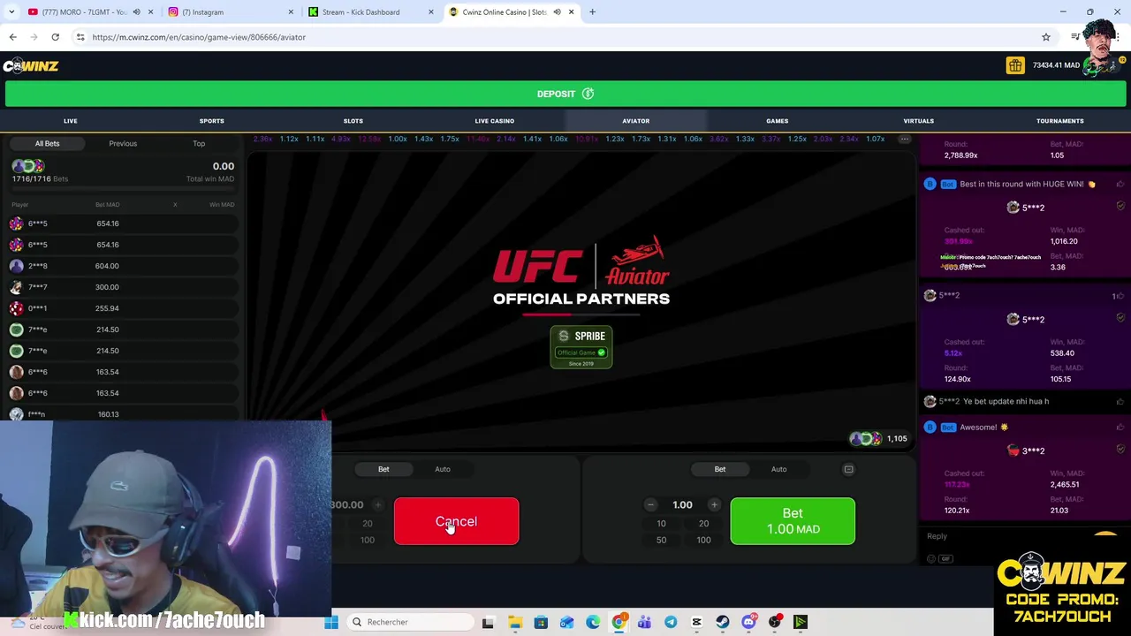Open Microsoft Edge from taskbar
Image resolution: width=1131 pixels, height=636 pixels.
click(593, 622)
